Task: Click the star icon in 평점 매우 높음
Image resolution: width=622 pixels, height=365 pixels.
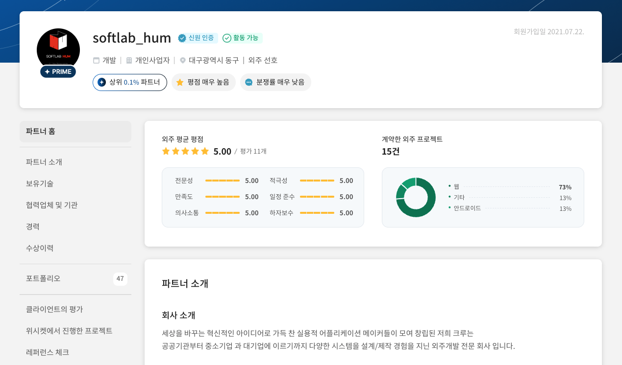Action: (180, 82)
